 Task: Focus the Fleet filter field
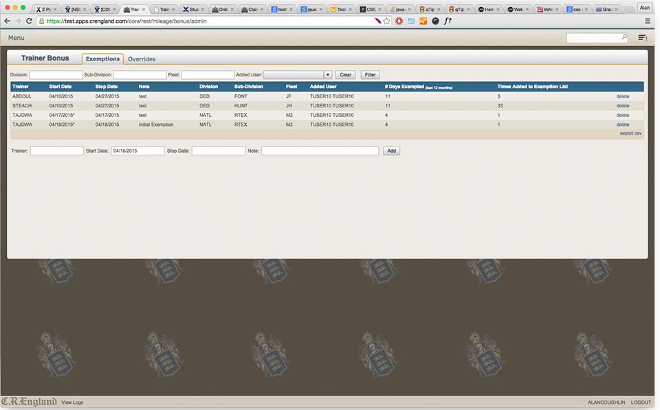pyautogui.click(x=208, y=74)
